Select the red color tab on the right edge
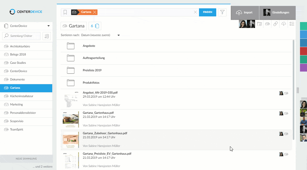This screenshot has width=307, height=170. coord(303,51)
